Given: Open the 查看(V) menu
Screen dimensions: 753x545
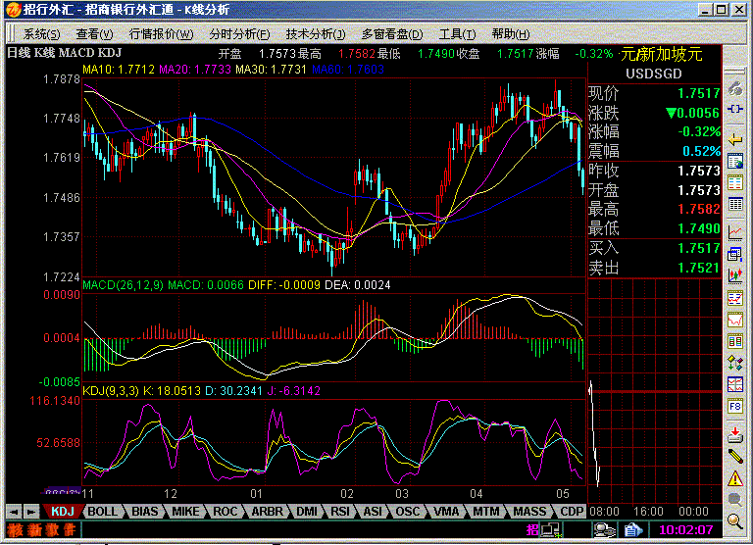Looking at the screenshot, I should [94, 34].
